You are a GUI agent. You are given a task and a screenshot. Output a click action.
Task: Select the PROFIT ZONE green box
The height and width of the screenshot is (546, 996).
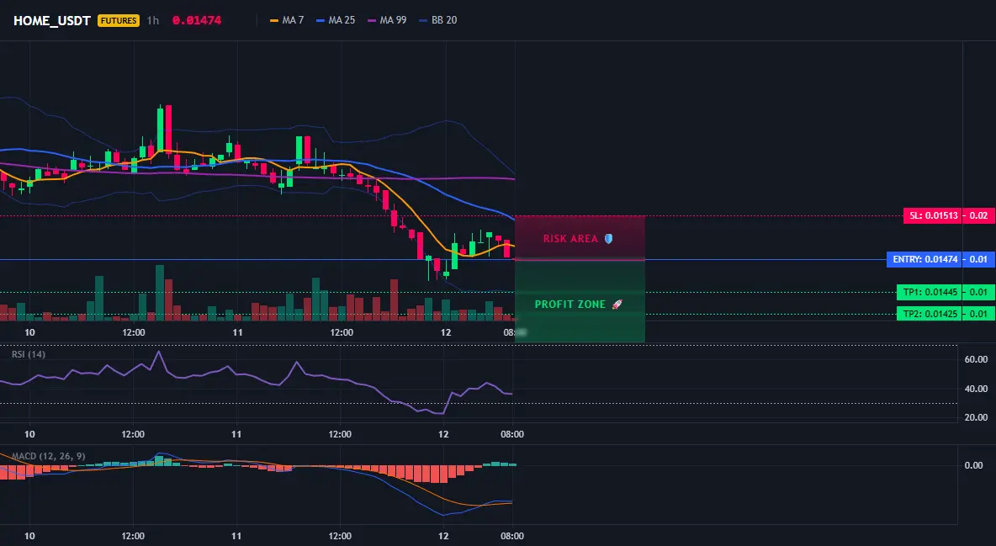tap(580, 301)
